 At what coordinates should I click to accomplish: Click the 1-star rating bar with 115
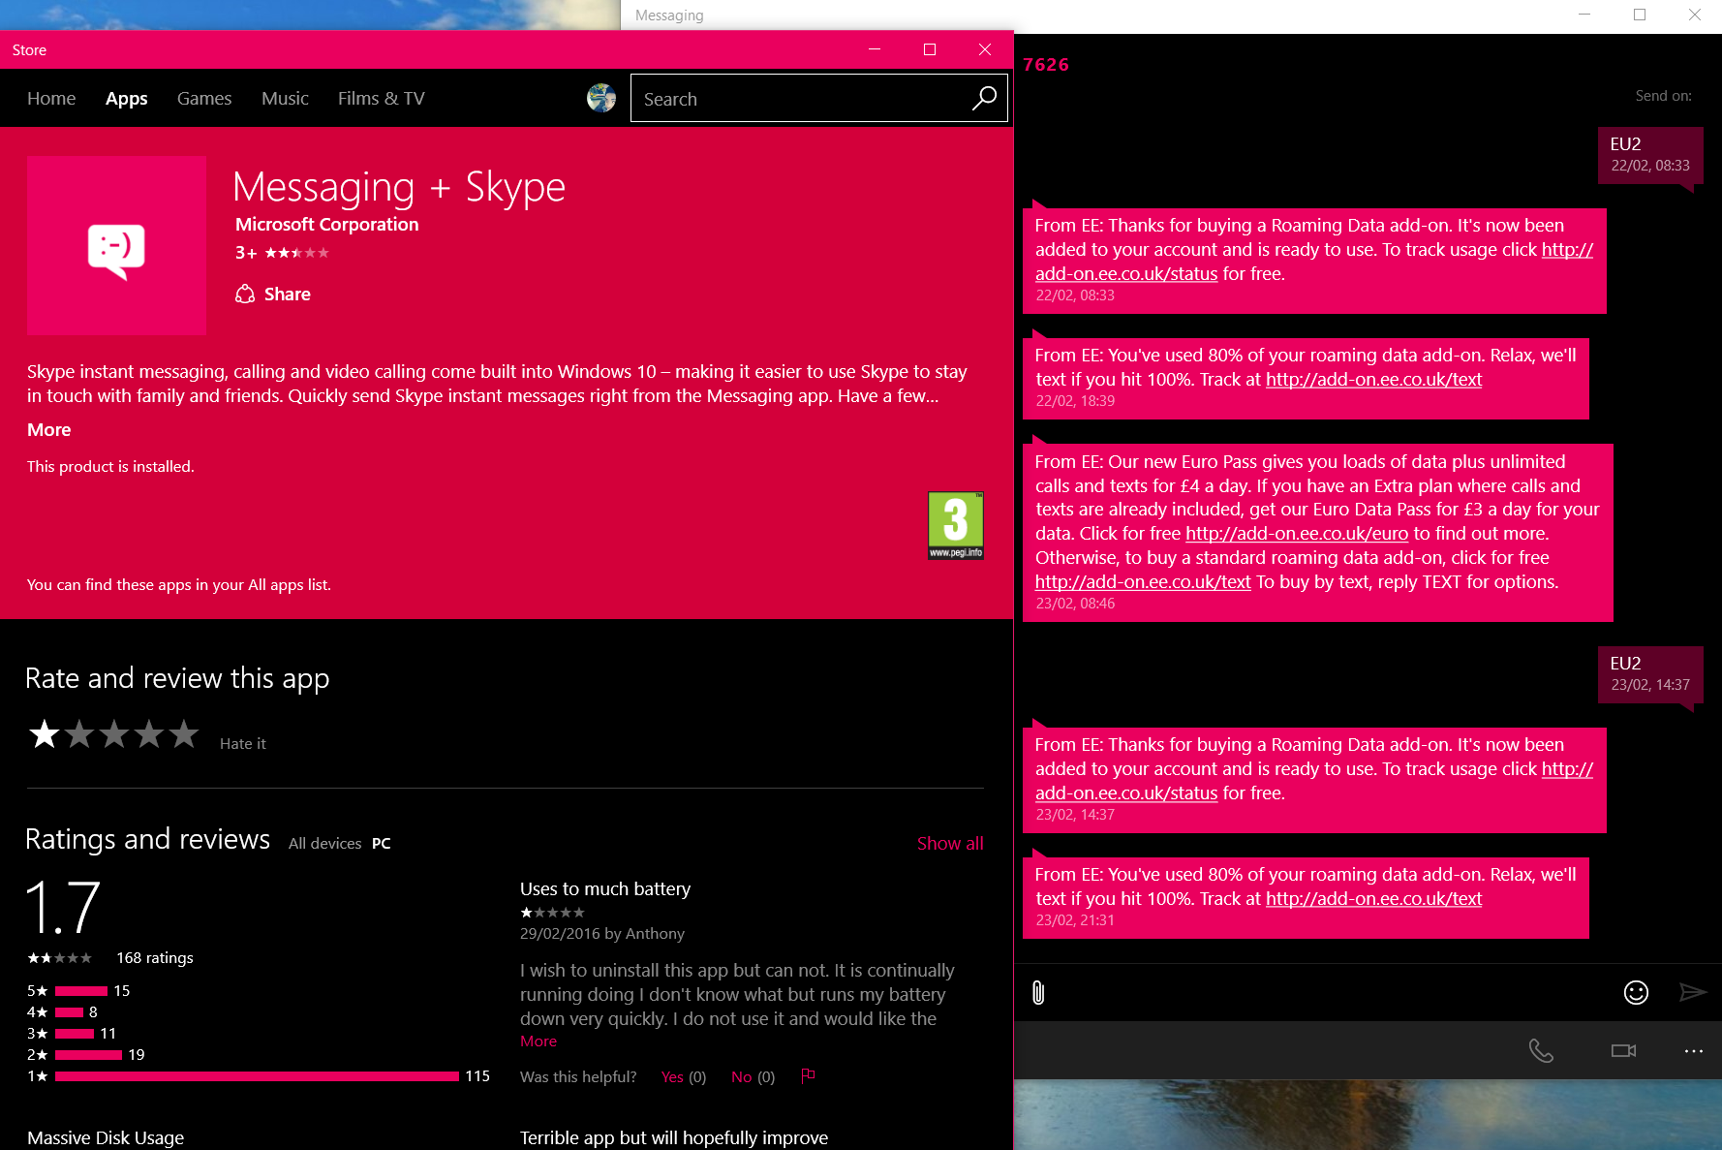click(x=257, y=1075)
